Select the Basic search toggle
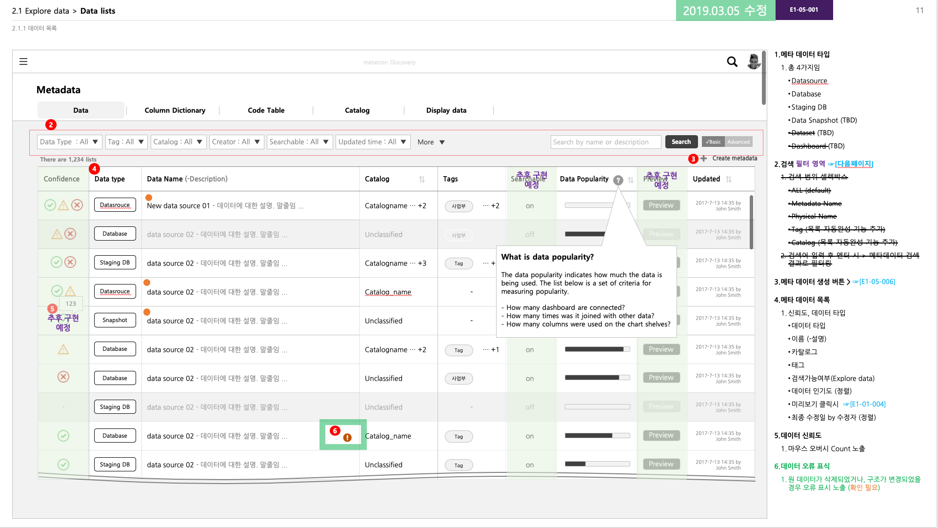The width and height of the screenshot is (938, 528). click(x=713, y=142)
